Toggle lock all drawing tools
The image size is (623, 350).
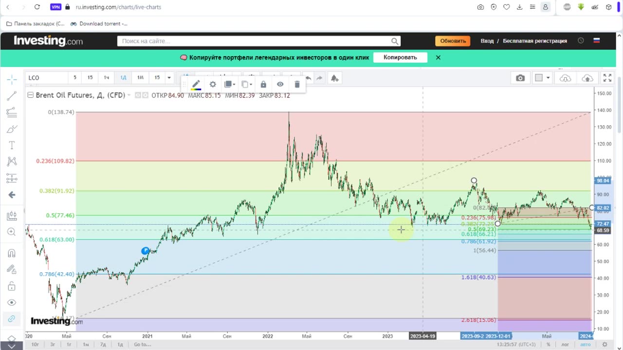[12, 286]
